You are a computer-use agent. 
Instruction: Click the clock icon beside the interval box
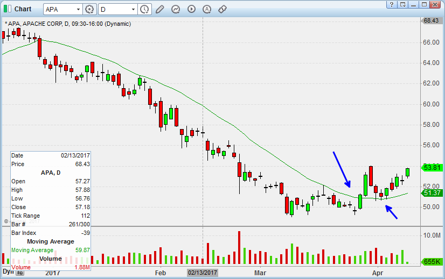(x=144, y=9)
